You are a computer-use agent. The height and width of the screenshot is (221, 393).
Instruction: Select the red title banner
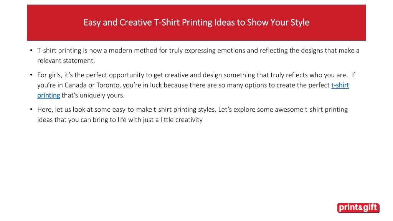tap(196, 23)
